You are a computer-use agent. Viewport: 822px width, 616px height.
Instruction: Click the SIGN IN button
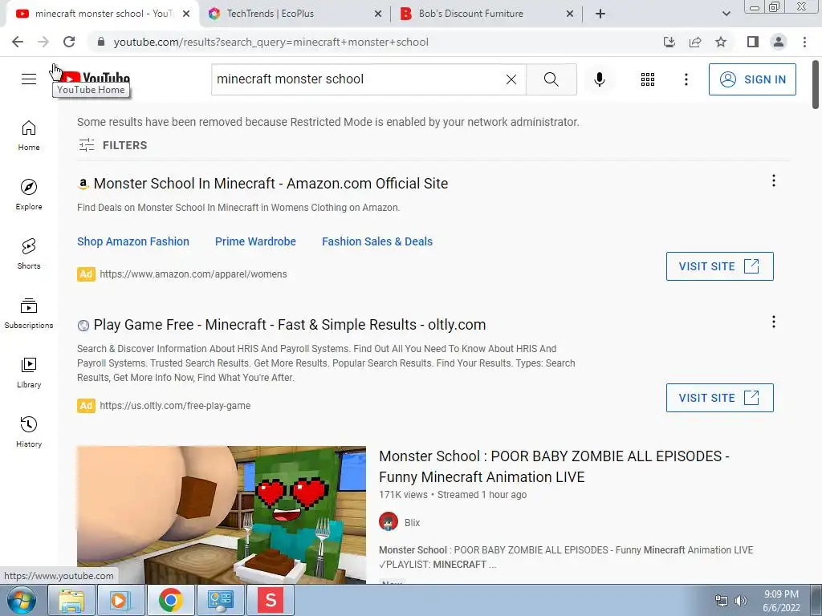752,79
